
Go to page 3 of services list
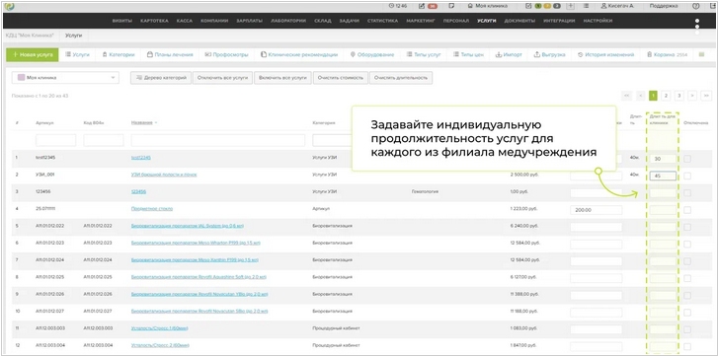679,96
